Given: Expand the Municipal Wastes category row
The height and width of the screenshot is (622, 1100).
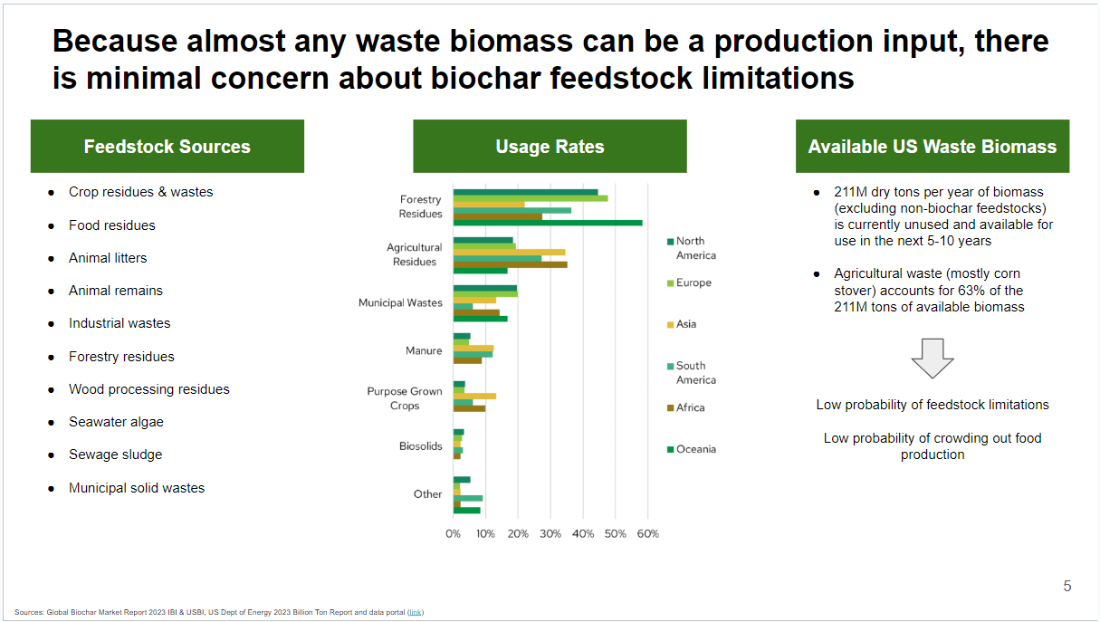Looking at the screenshot, I should click(399, 302).
